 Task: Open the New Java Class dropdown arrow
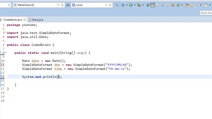click(x=182, y=5)
